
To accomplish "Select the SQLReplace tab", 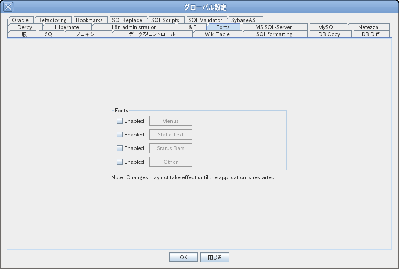I will (x=127, y=20).
